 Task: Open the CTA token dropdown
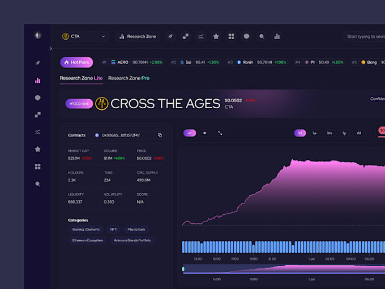pos(84,36)
